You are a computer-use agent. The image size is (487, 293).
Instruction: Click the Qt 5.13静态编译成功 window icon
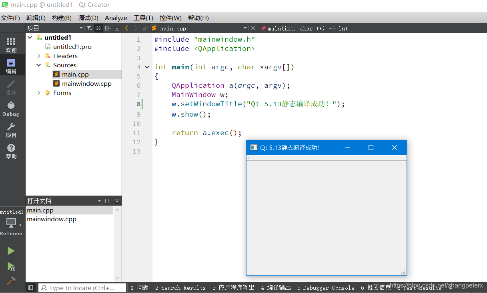[254, 148]
